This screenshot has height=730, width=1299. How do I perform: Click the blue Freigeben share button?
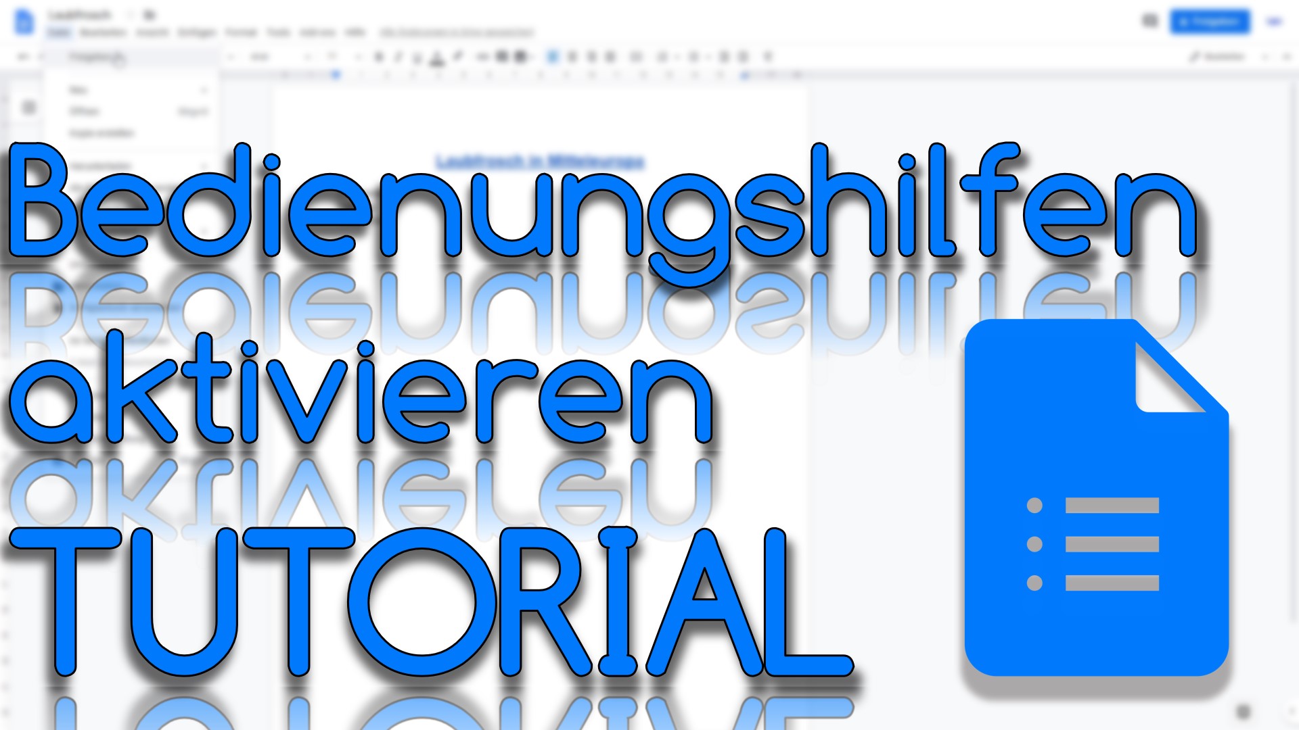pyautogui.click(x=1209, y=22)
